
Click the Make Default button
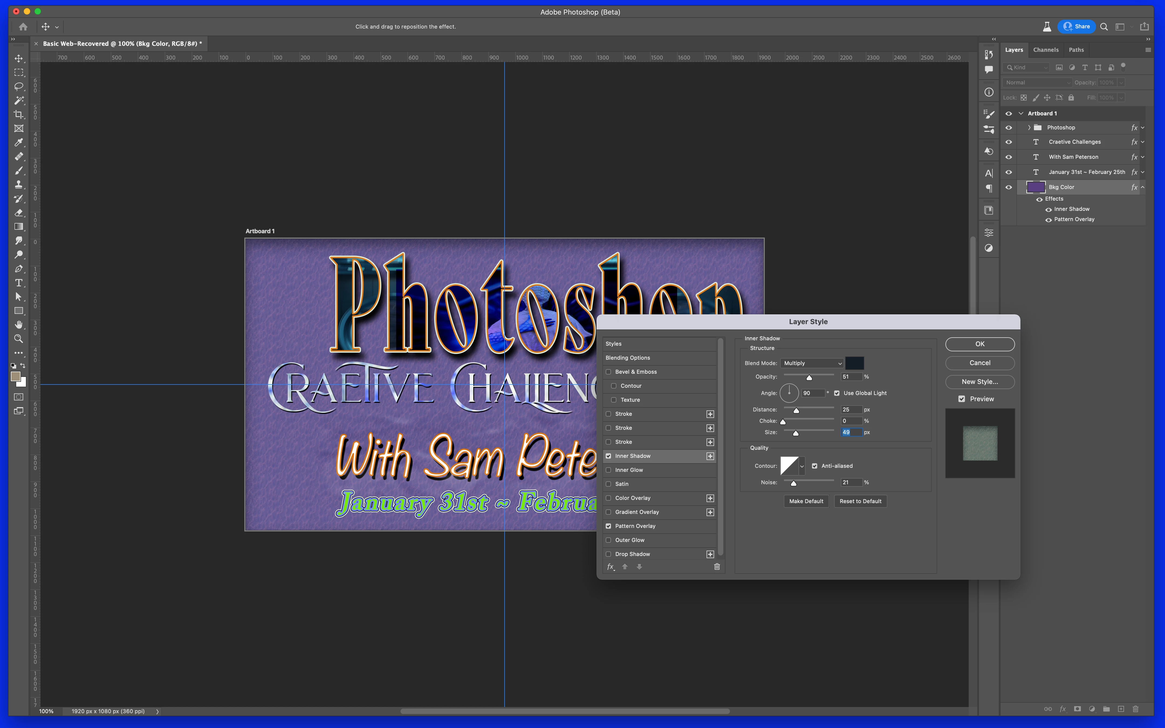(x=806, y=501)
